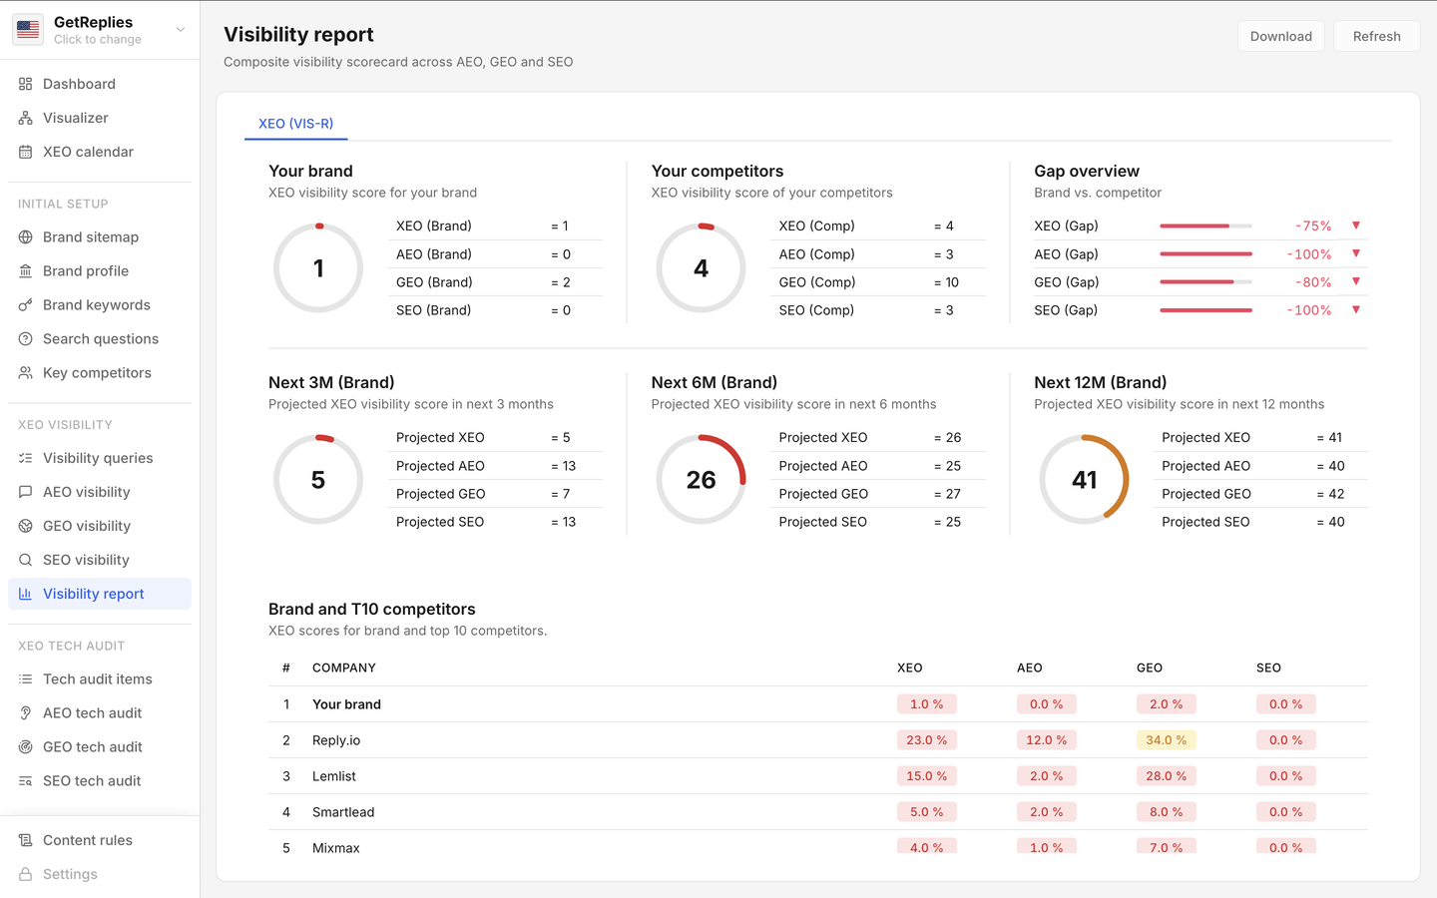Click Reply.io AEO value 12.0 %

point(1047,740)
